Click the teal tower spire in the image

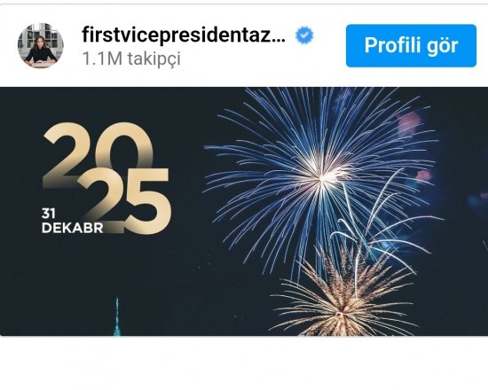coord(117,317)
